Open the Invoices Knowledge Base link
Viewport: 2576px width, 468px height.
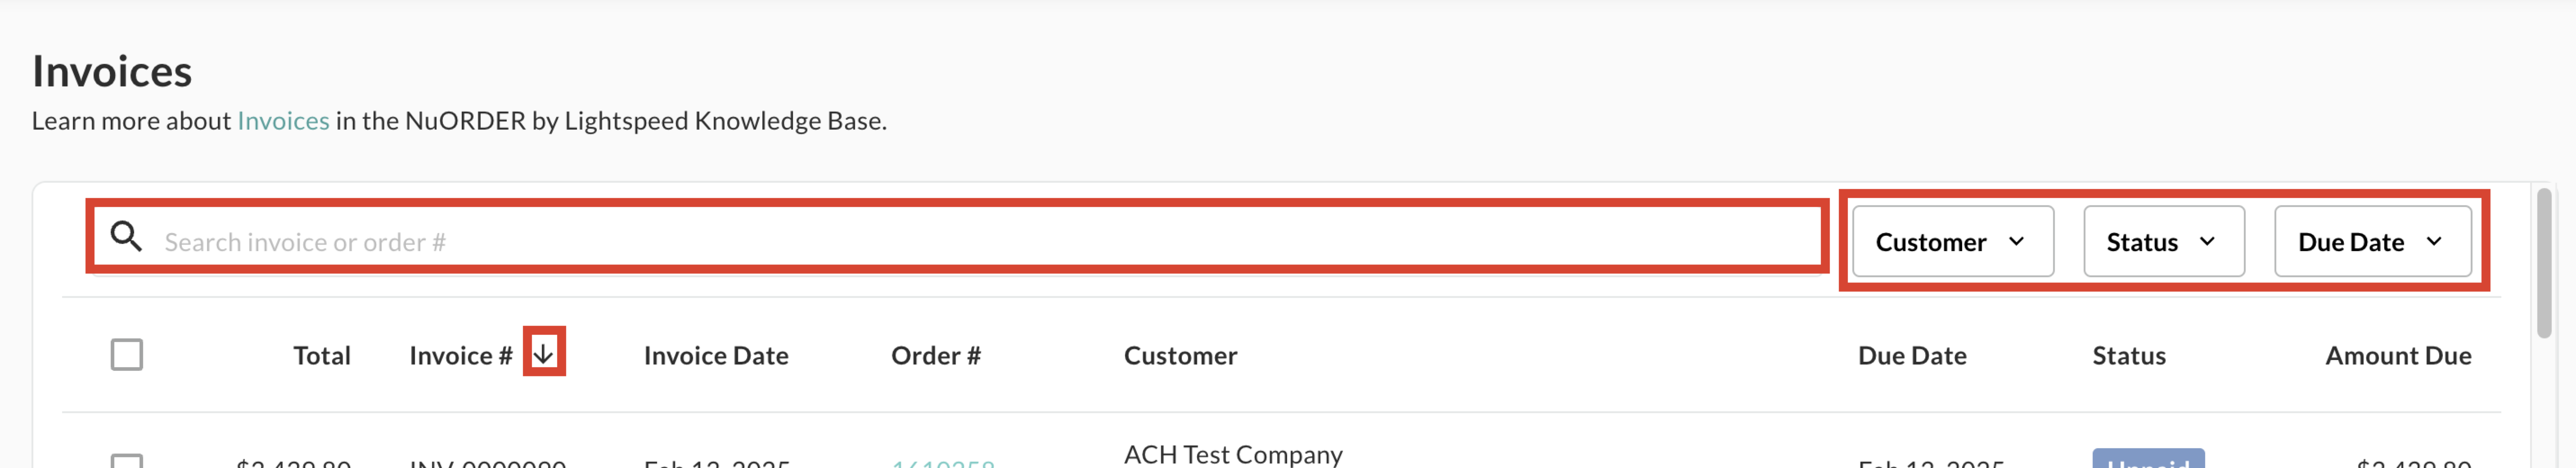(283, 121)
